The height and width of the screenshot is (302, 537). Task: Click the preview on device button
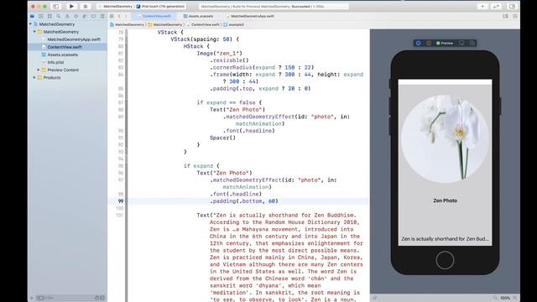[461, 43]
